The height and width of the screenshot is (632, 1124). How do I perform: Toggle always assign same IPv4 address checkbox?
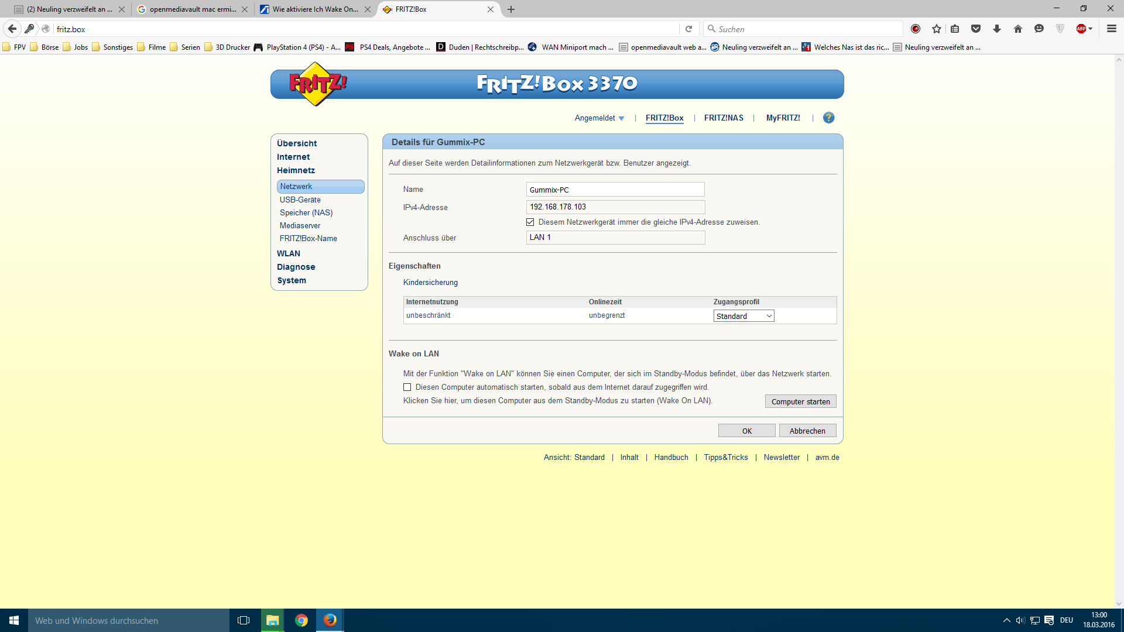pyautogui.click(x=530, y=222)
